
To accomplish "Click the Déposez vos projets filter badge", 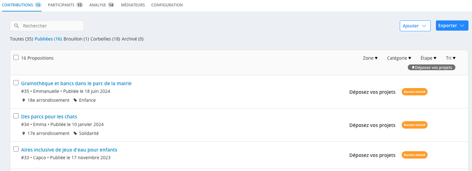I will pos(431,67).
